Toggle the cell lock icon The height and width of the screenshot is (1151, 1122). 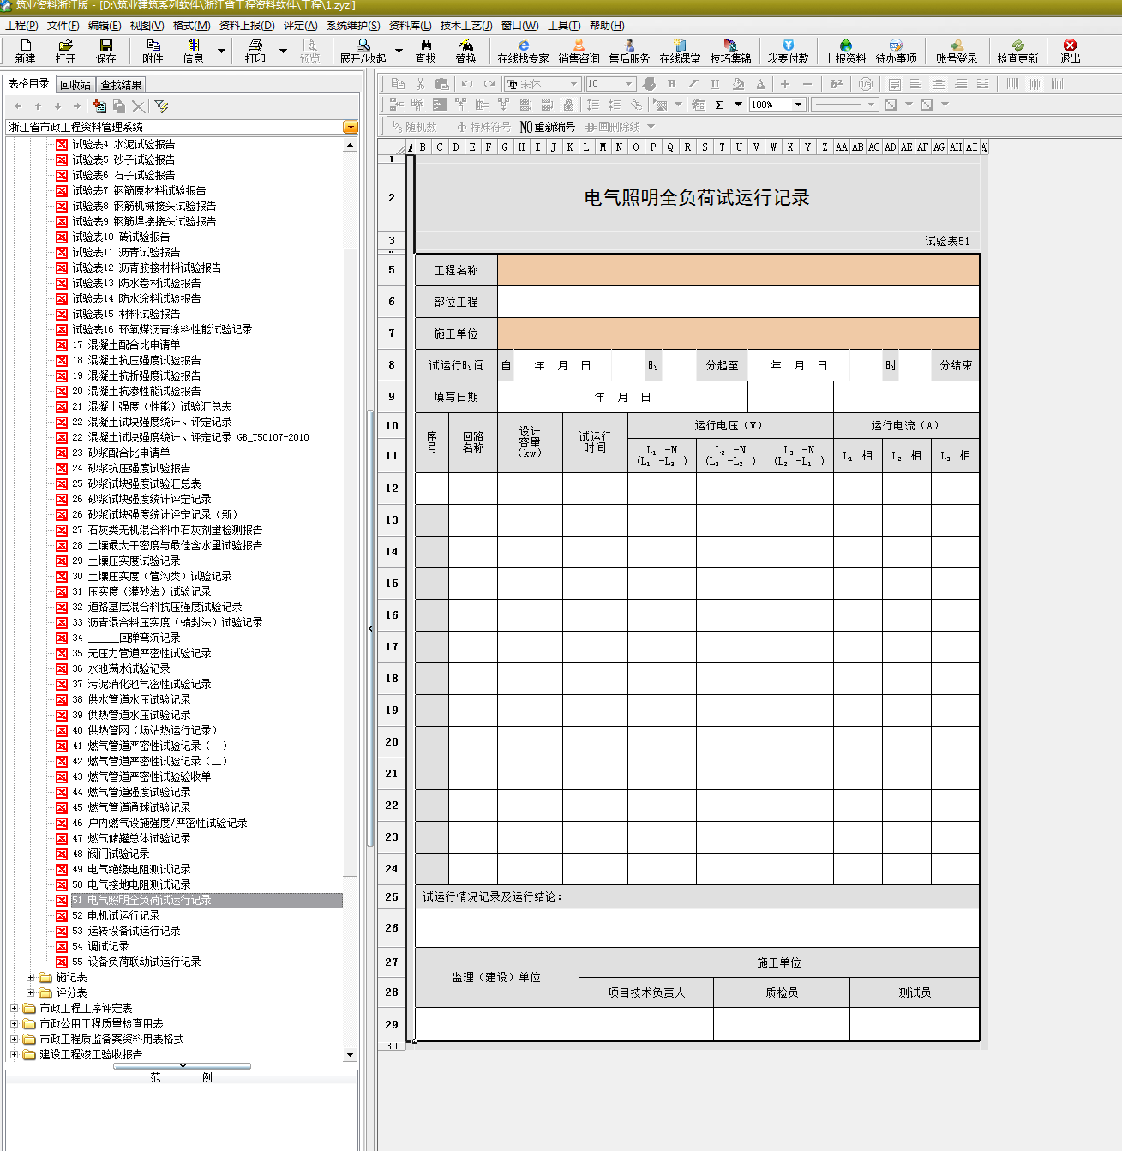tap(568, 105)
